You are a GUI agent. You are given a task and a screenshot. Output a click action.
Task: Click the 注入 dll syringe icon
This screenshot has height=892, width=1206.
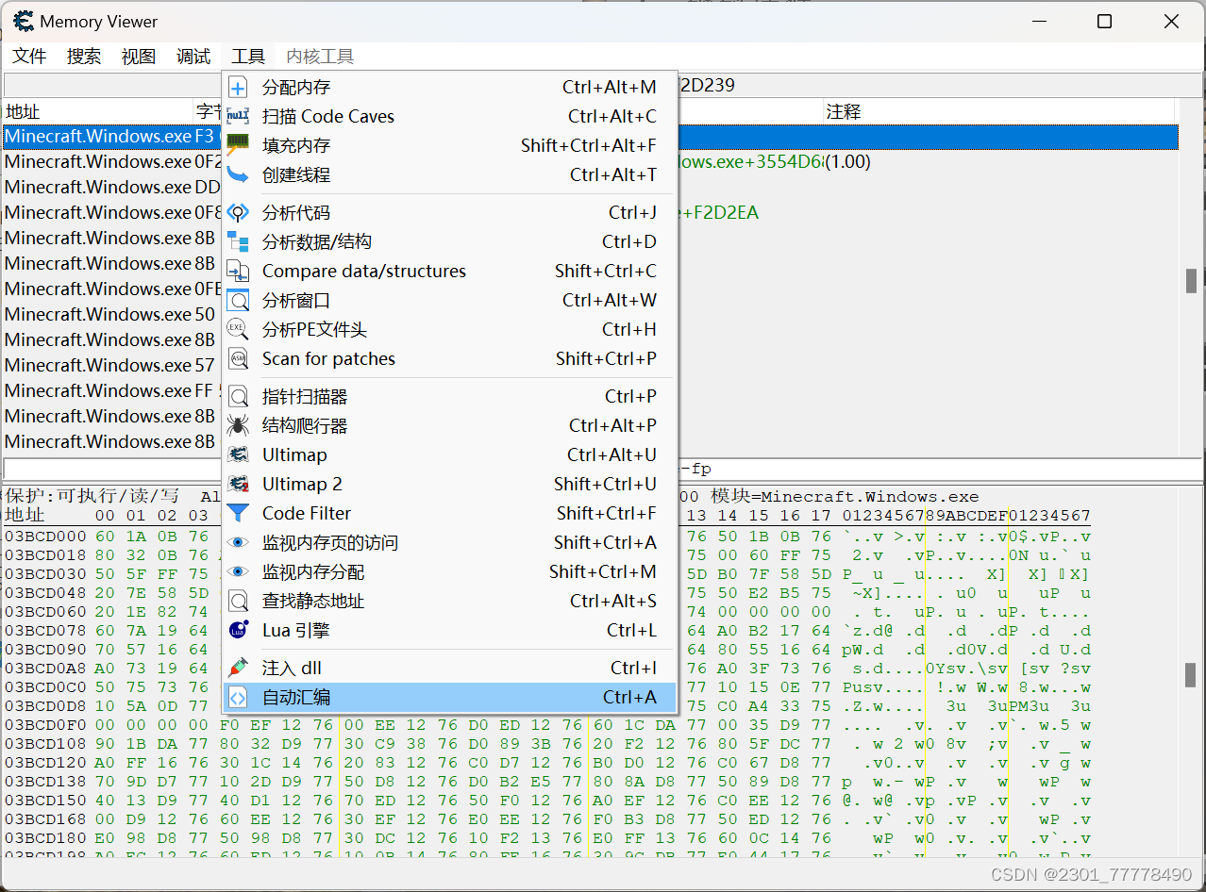click(x=239, y=669)
